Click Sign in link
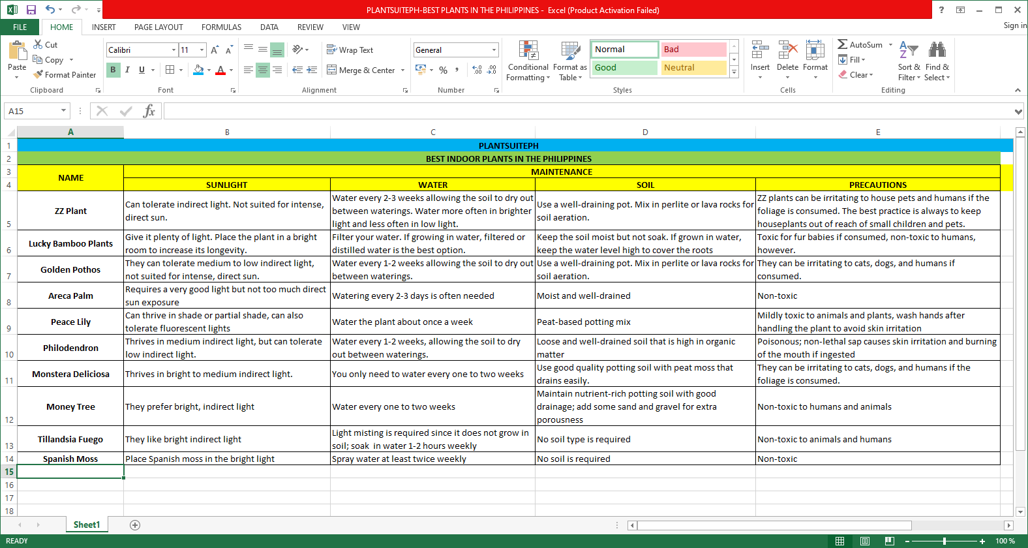 click(1015, 25)
